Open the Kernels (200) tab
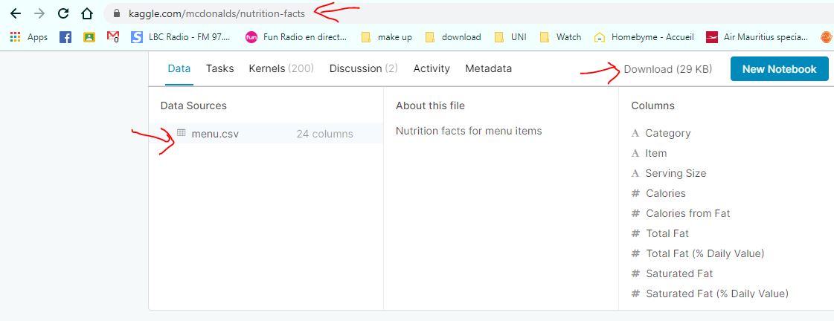The width and height of the screenshot is (834, 321). coord(281,68)
